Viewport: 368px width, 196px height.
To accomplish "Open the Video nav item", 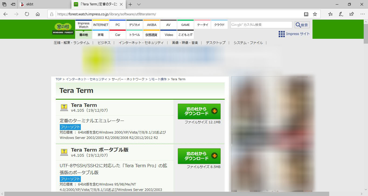I will click(x=168, y=34).
